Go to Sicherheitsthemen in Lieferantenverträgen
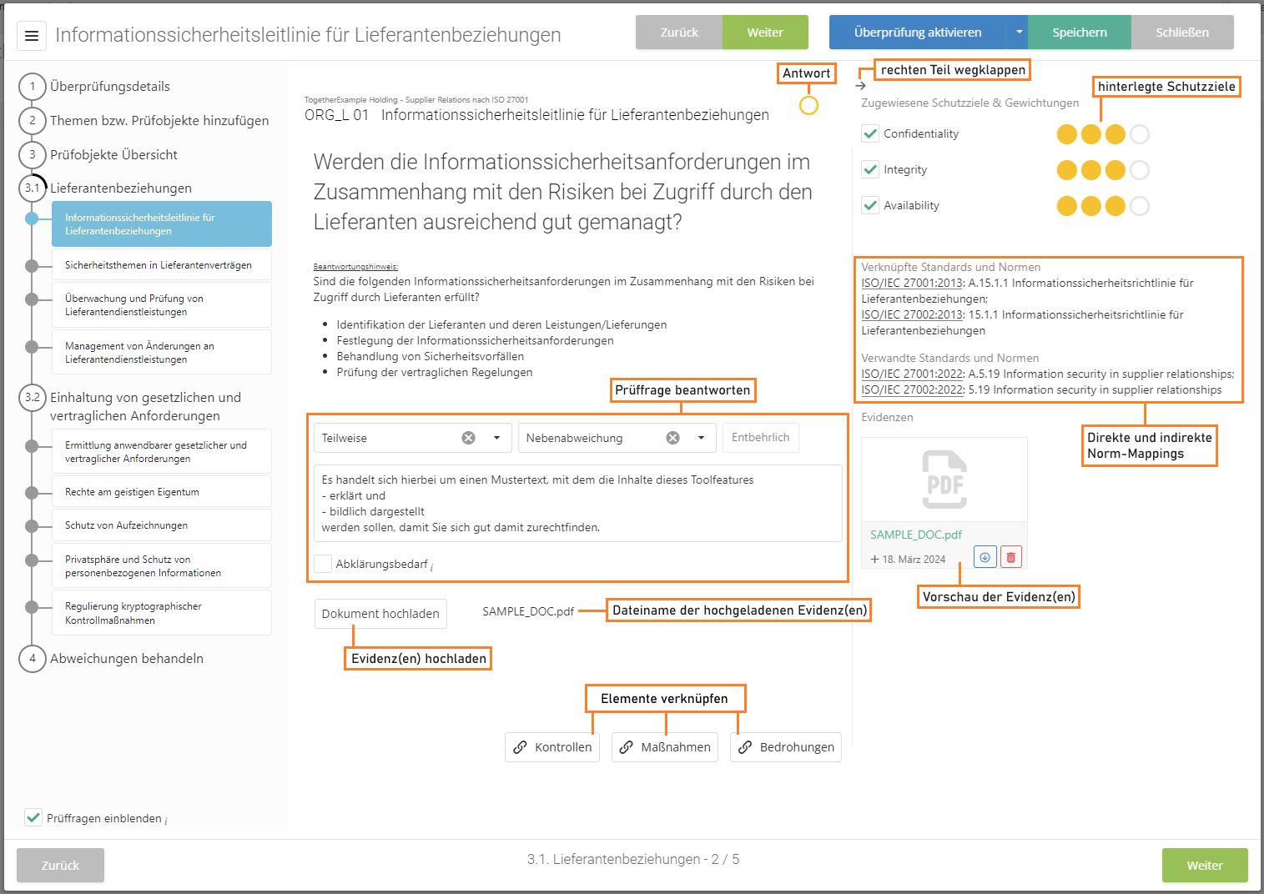Viewport: 1264px width, 894px height. pos(161,265)
